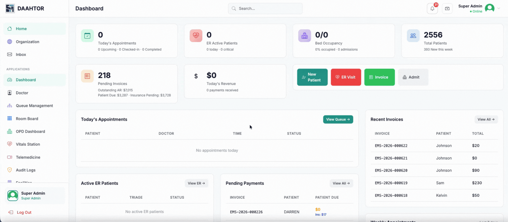This screenshot has height=222, width=508.
Task: Select Doctor in the Applications menu
Action: click(x=35, y=93)
